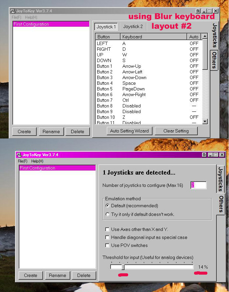Click the Auto column header
This screenshot has width=229, height=292.
click(x=194, y=37)
